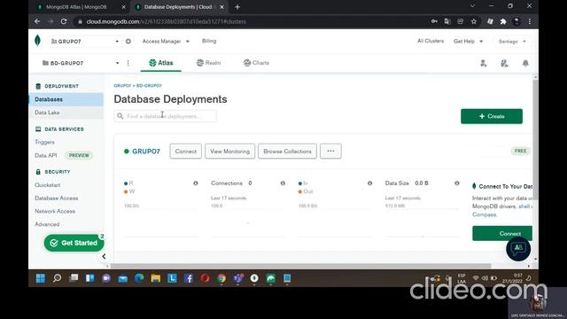
Task: Open organization settings gear next to GRUPO7
Action: tap(128, 42)
